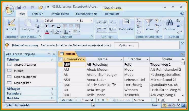Copy selection with the copy icon
Viewport: 189px width, 111px height.
pos(37,26)
